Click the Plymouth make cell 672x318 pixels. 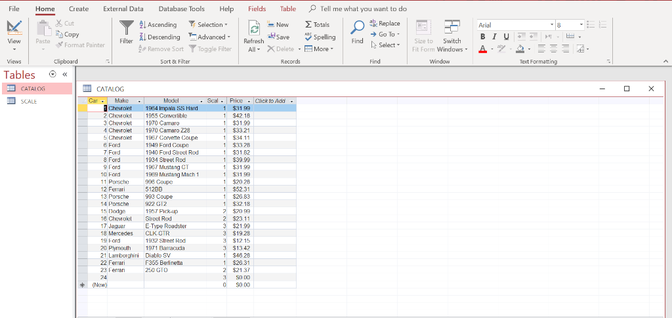pos(125,248)
